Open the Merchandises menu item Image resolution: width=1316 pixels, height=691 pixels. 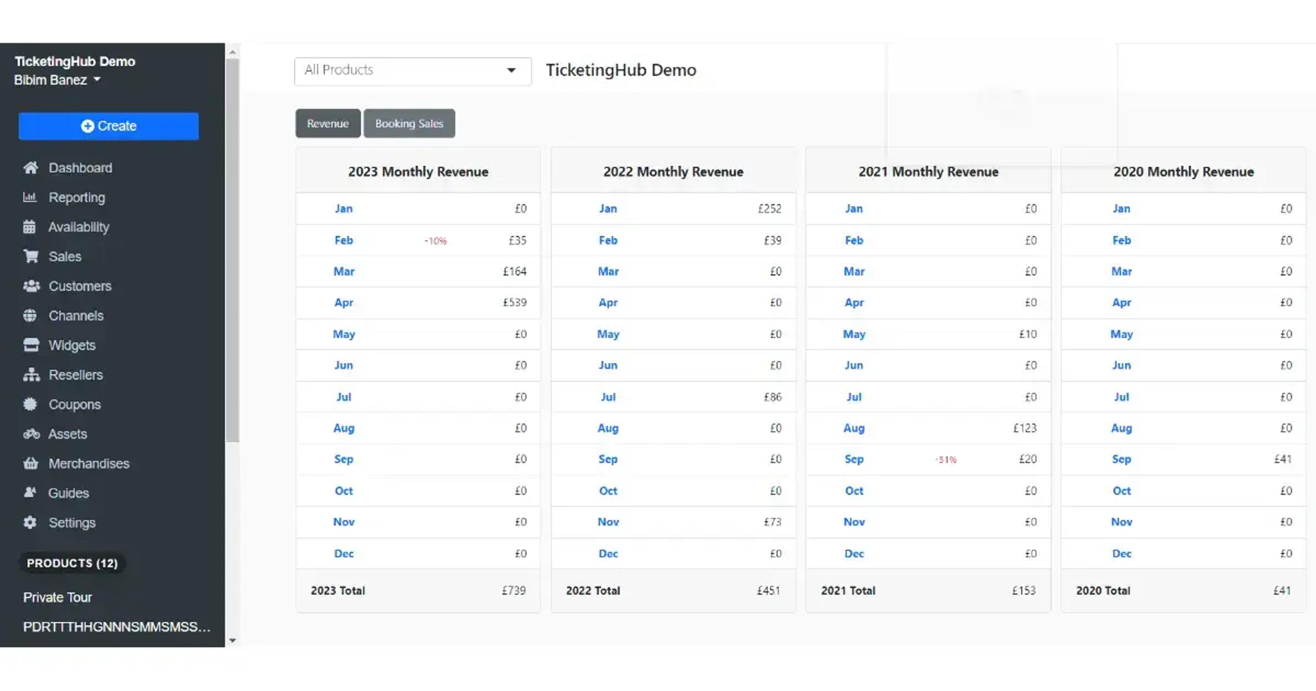pos(89,463)
